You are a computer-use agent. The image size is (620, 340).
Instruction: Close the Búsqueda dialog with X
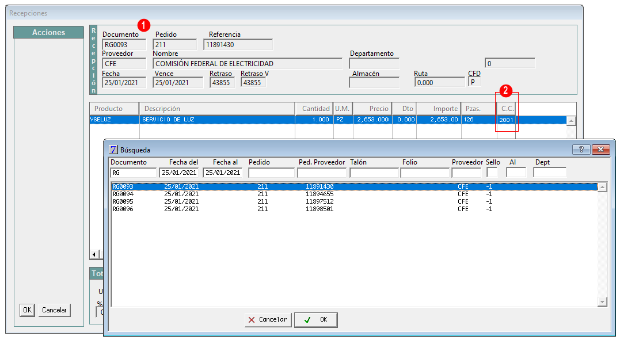click(600, 150)
